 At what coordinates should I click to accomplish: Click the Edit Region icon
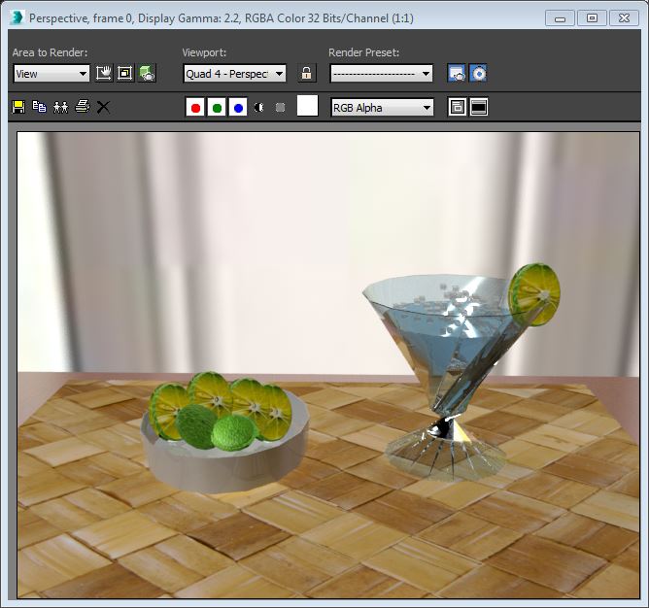tap(104, 73)
